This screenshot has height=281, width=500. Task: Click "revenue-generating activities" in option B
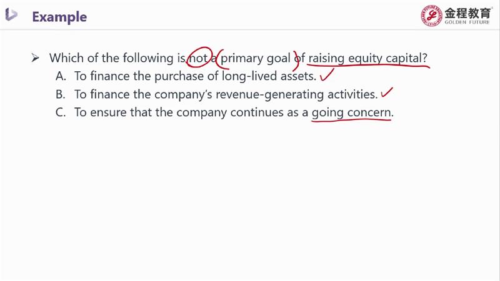[301, 95]
